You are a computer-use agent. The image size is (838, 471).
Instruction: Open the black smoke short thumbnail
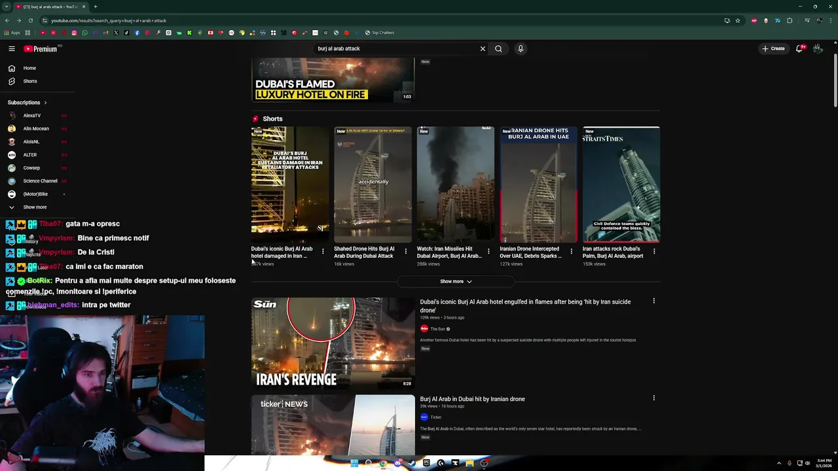pyautogui.click(x=456, y=184)
